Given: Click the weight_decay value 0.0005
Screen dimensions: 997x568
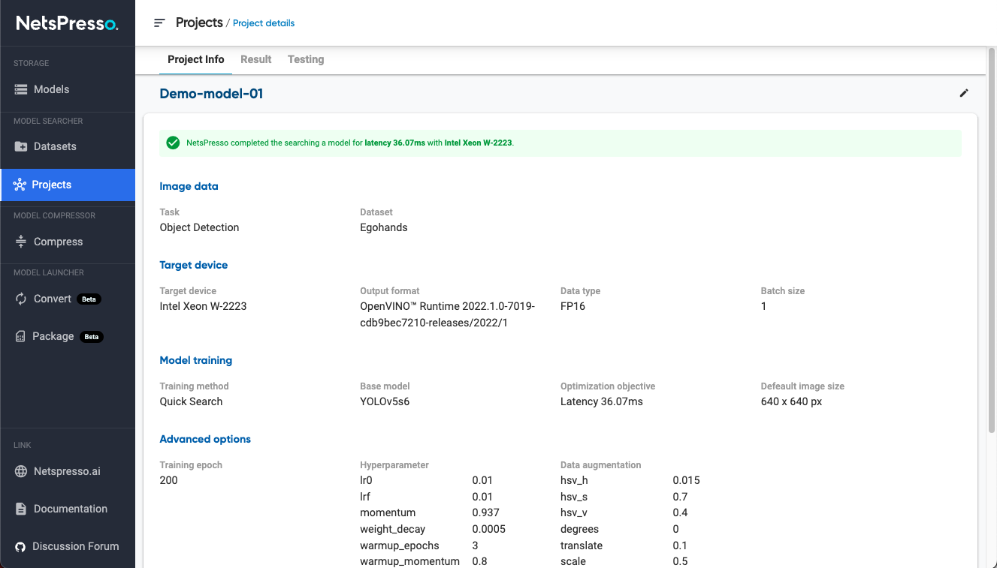Looking at the screenshot, I should [x=488, y=529].
